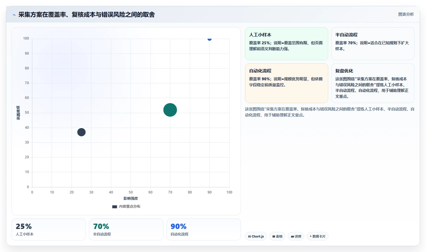The height and width of the screenshot is (252, 426).
Task: Click the 表格 tag
Action: [x=277, y=236]
